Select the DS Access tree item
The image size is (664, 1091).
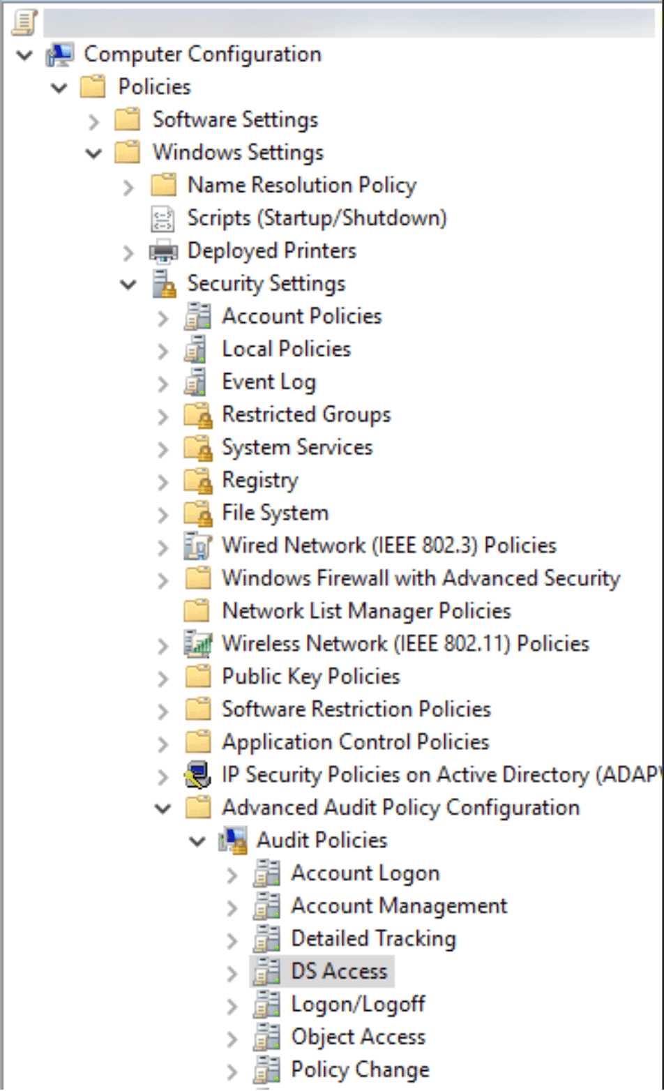click(339, 972)
